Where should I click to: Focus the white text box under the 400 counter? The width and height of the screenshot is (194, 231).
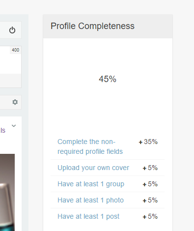coord(10,60)
